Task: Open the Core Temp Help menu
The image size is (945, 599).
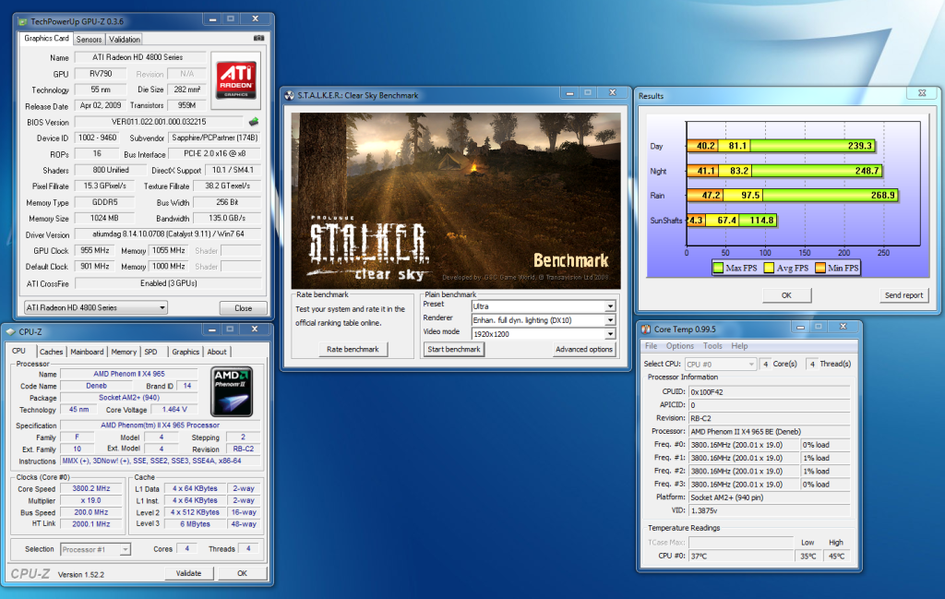Action: click(x=739, y=346)
